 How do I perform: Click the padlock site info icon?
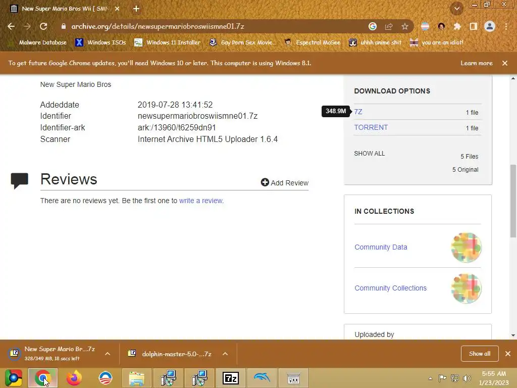[63, 26]
